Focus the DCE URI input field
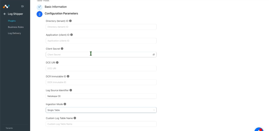269x131 pixels. pos(101,68)
